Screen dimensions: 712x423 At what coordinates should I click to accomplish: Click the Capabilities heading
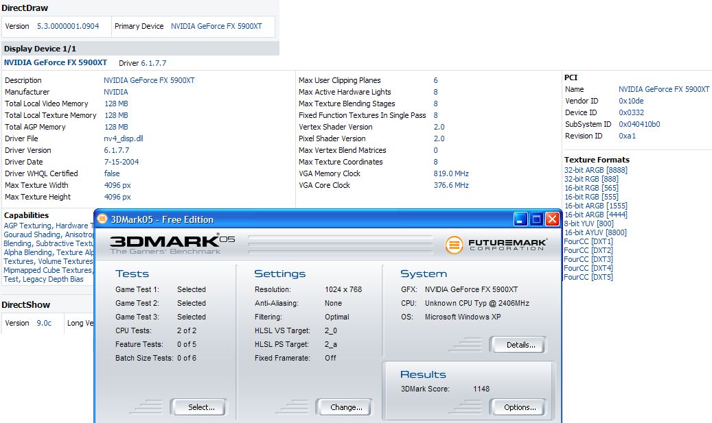tap(26, 215)
